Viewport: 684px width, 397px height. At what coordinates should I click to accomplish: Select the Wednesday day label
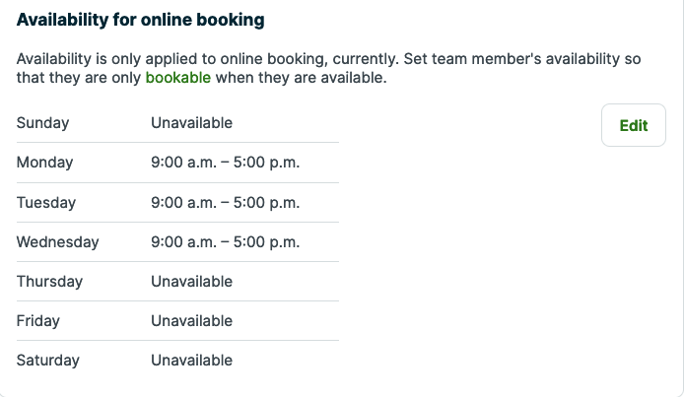click(57, 241)
